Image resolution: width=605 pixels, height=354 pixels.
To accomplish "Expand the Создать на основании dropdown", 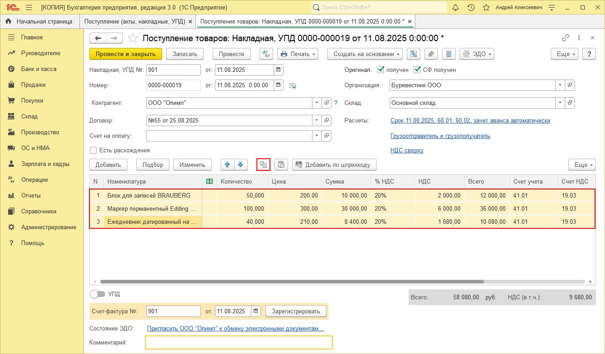I will click(368, 54).
